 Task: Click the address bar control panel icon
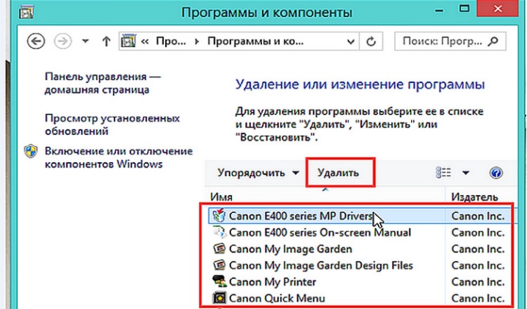pyautogui.click(x=128, y=41)
